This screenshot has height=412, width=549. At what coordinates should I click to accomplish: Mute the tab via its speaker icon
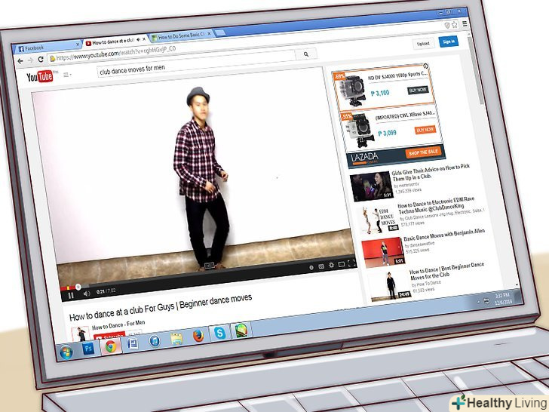138,39
